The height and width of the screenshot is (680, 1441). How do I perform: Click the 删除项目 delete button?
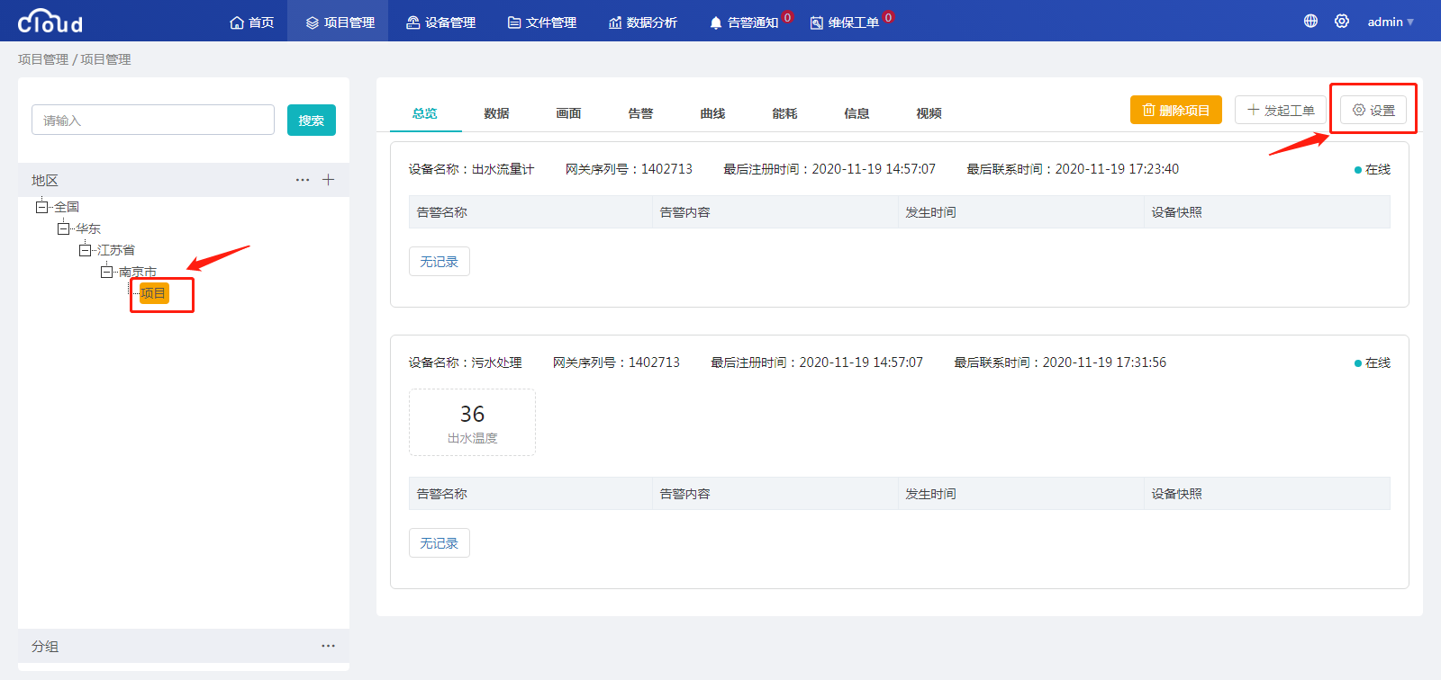1176,110
